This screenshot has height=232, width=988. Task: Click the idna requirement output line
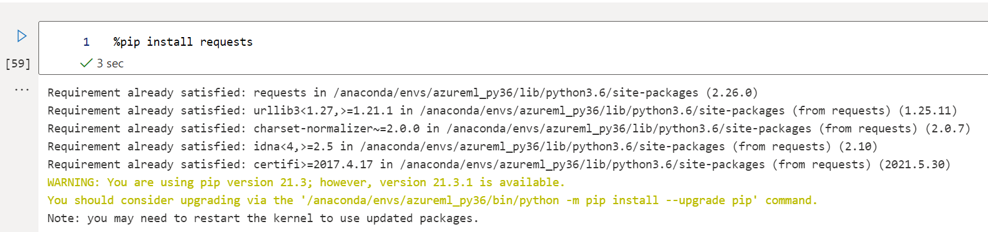(462, 147)
